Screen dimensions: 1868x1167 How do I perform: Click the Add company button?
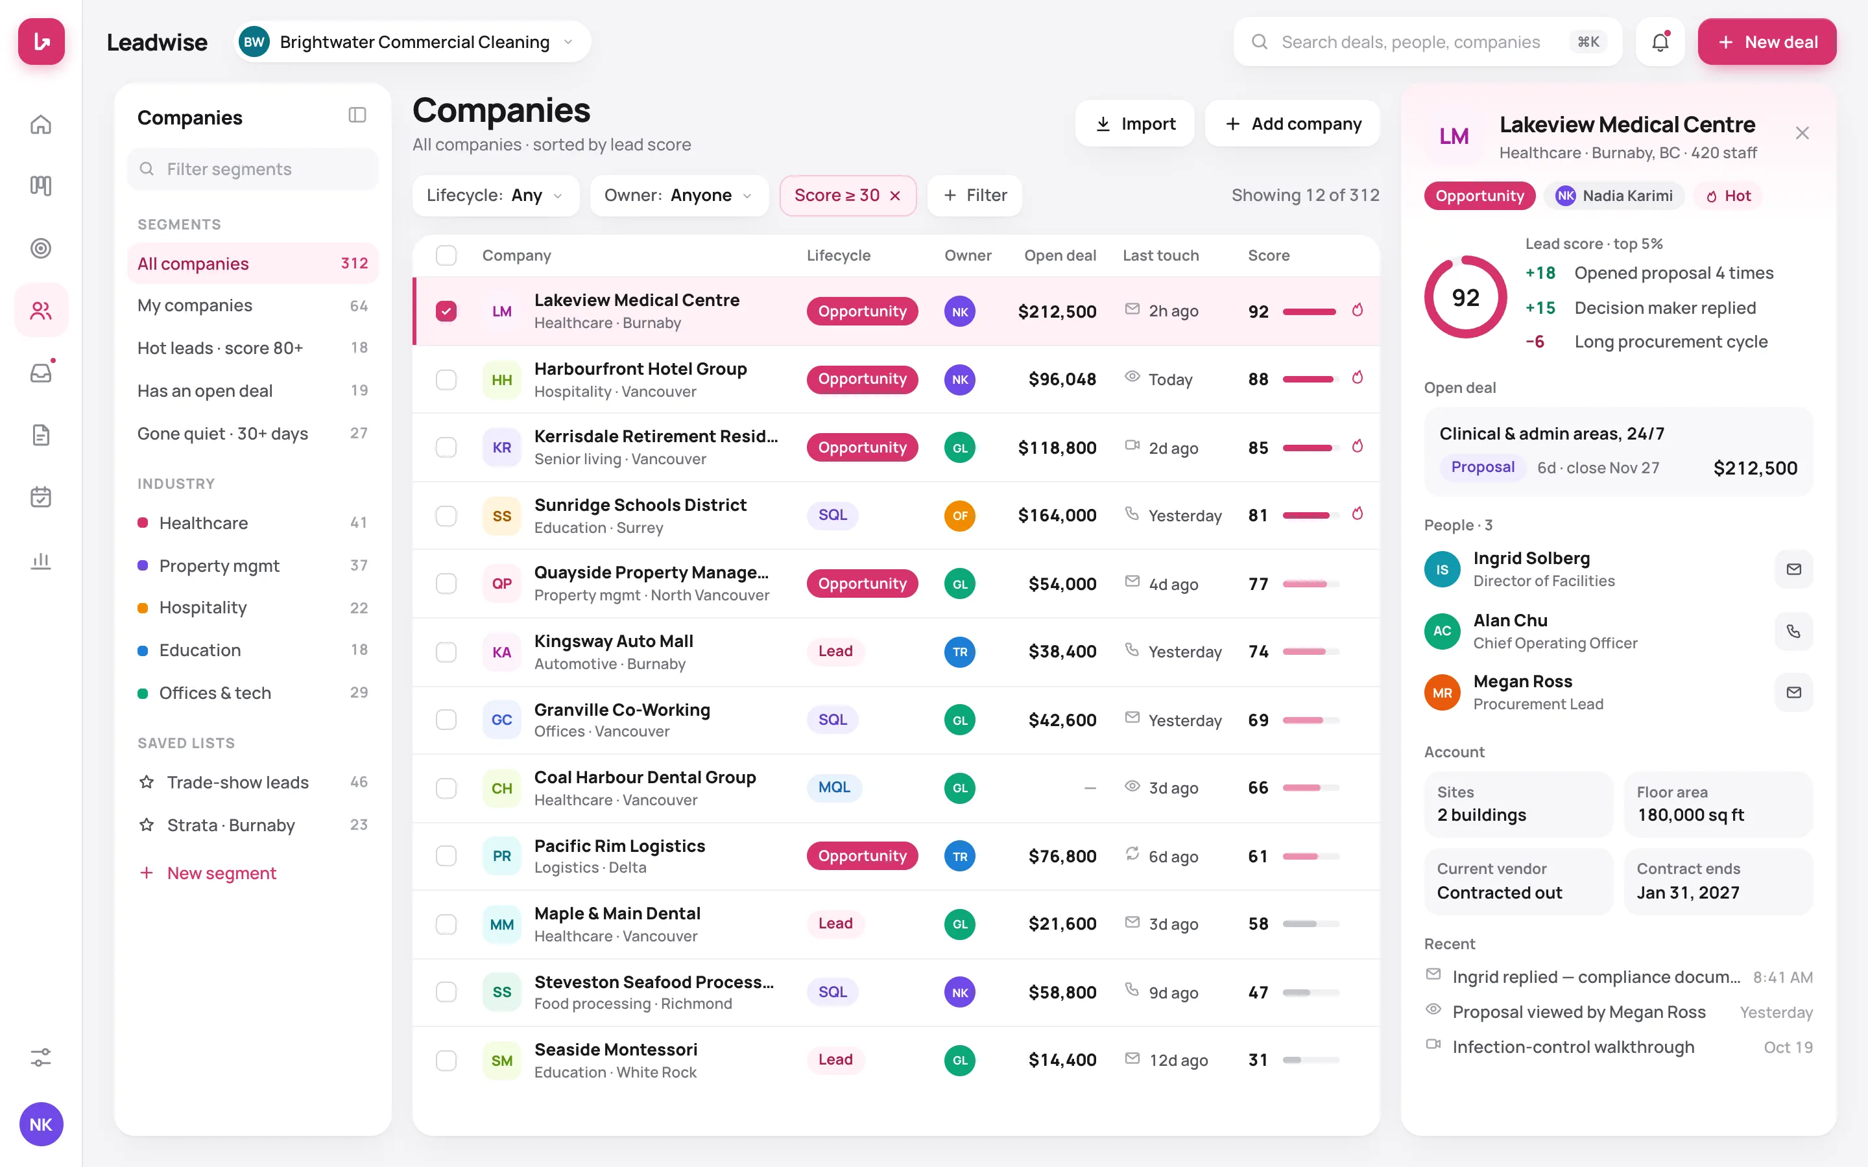pyautogui.click(x=1292, y=123)
